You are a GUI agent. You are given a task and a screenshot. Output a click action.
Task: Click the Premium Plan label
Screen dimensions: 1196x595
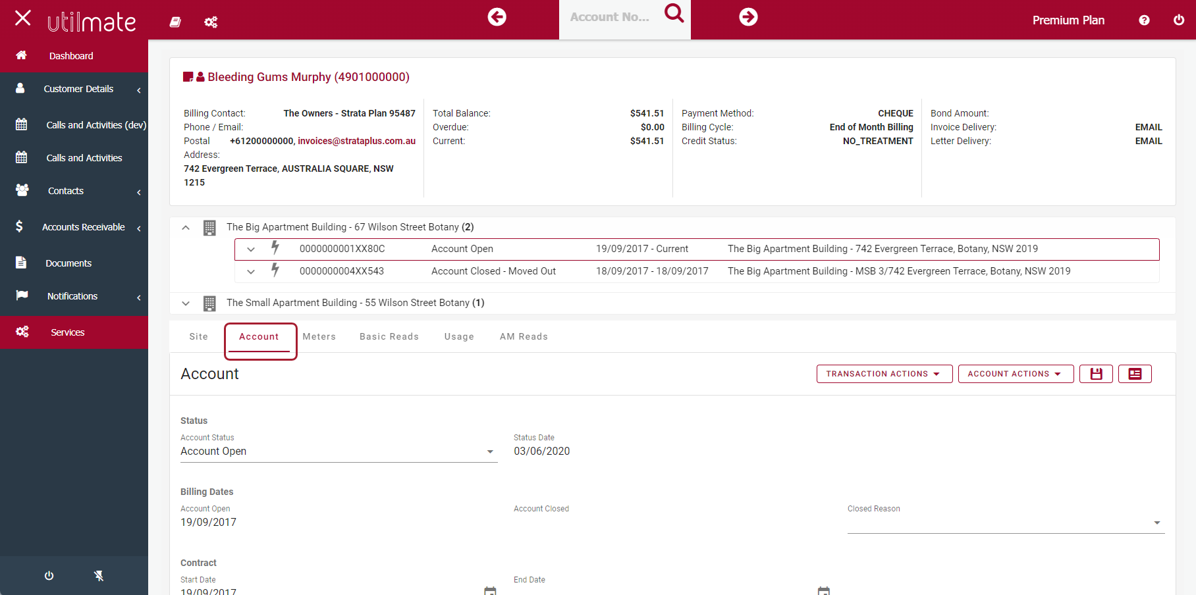[1068, 20]
